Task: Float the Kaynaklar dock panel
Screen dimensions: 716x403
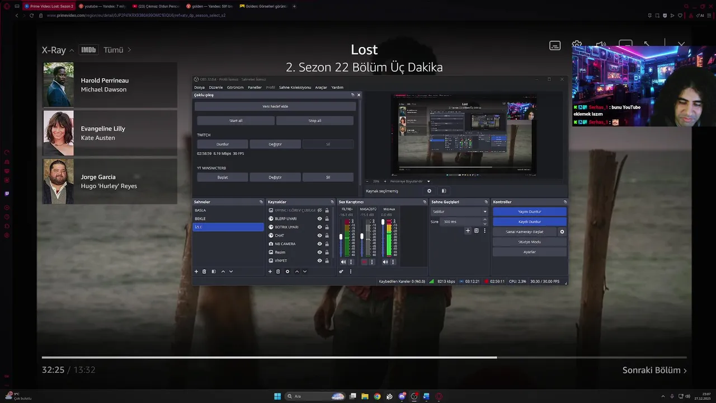Action: (x=332, y=202)
